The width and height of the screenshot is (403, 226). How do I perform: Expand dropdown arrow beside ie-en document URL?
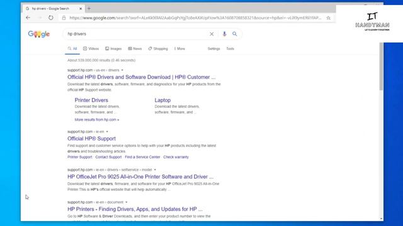(x=127, y=202)
